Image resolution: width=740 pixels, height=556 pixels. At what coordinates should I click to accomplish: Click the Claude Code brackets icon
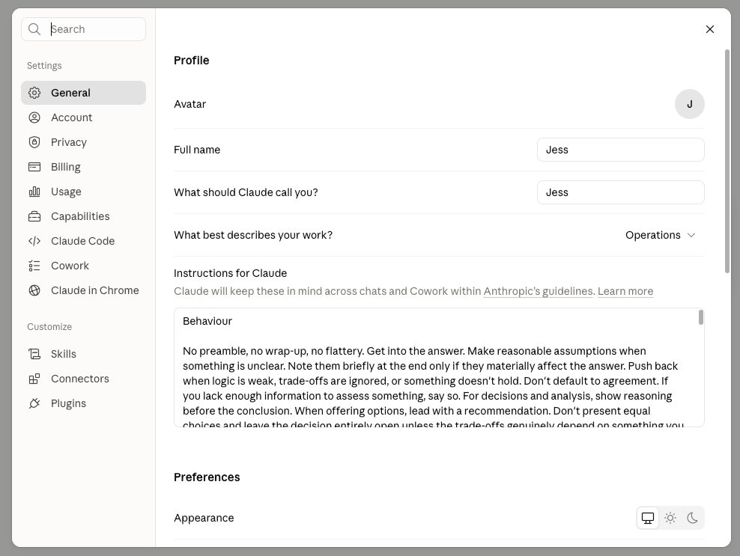34,241
